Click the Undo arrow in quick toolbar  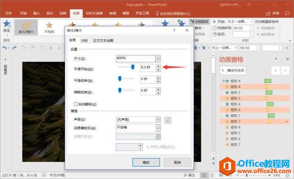pos(5,48)
